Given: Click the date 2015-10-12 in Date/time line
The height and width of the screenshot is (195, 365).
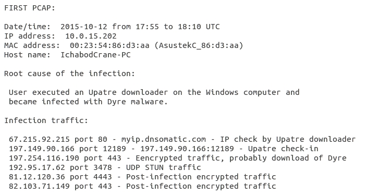Looking at the screenshot, I should [84, 27].
